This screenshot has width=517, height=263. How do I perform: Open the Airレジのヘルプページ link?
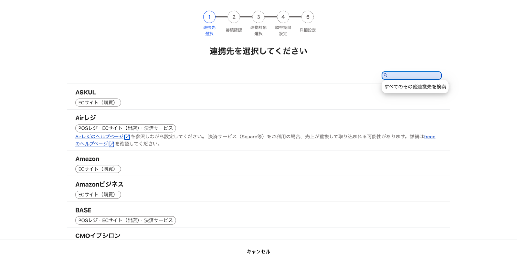[100, 137]
